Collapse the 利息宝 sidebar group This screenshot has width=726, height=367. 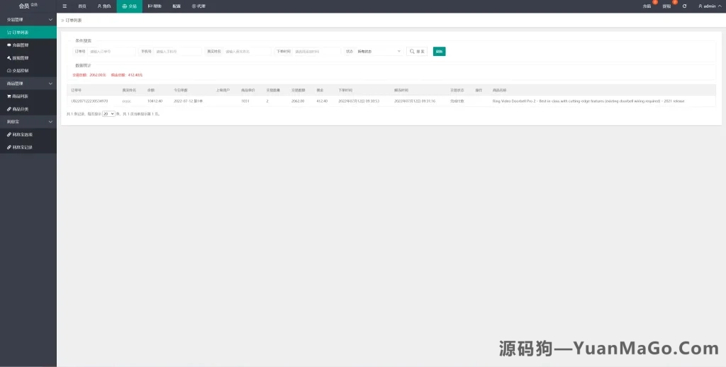tap(28, 122)
